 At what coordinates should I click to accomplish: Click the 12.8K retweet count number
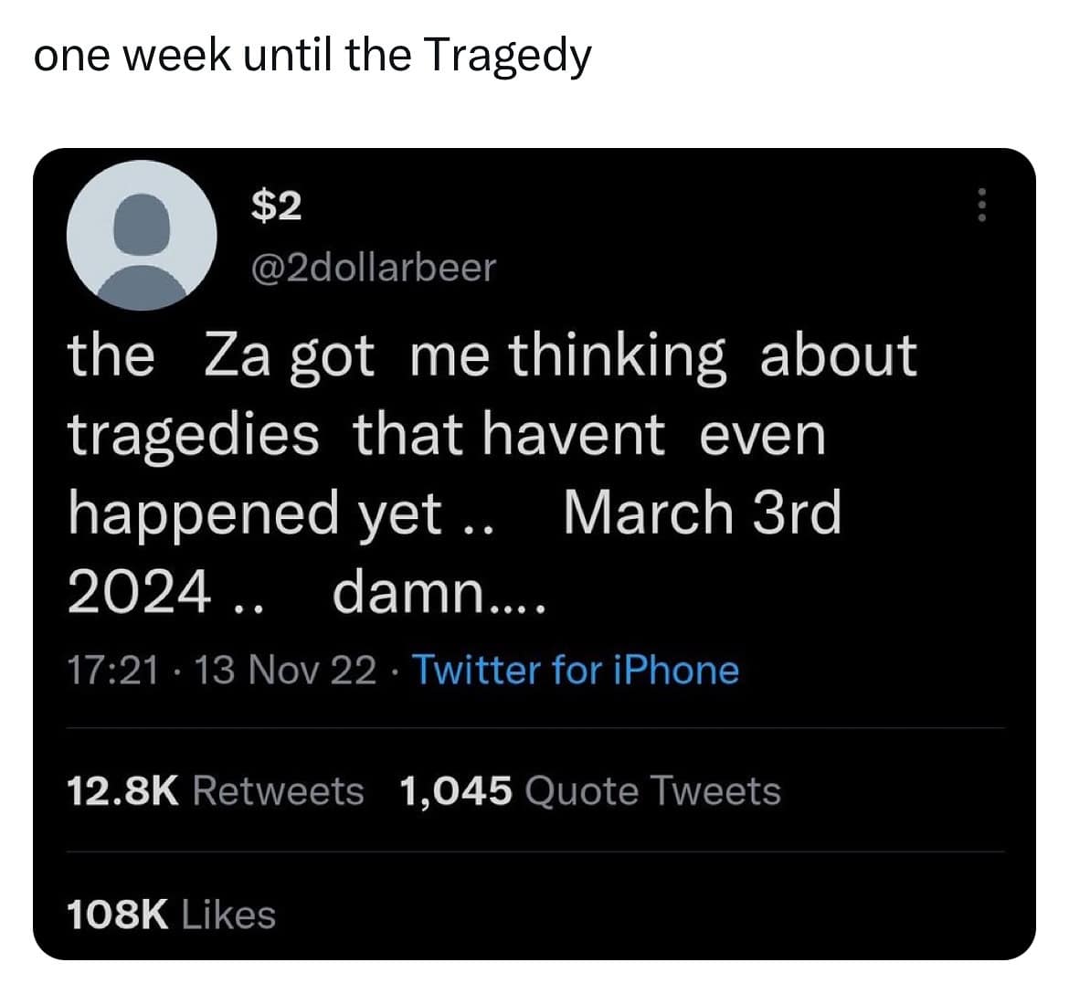(x=122, y=790)
